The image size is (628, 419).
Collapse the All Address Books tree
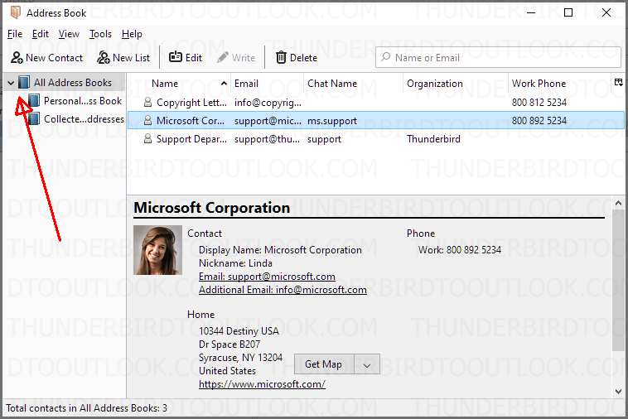11,83
